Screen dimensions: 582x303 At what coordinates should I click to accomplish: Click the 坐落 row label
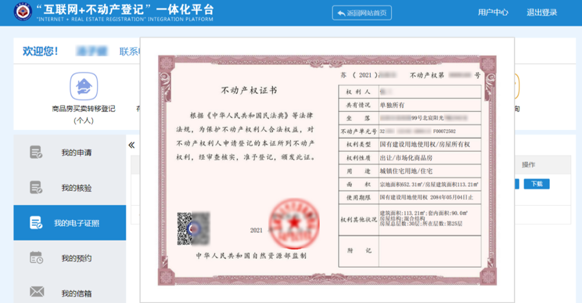[358, 118]
